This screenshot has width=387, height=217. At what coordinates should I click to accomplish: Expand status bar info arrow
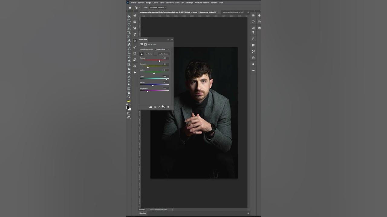[173, 209]
